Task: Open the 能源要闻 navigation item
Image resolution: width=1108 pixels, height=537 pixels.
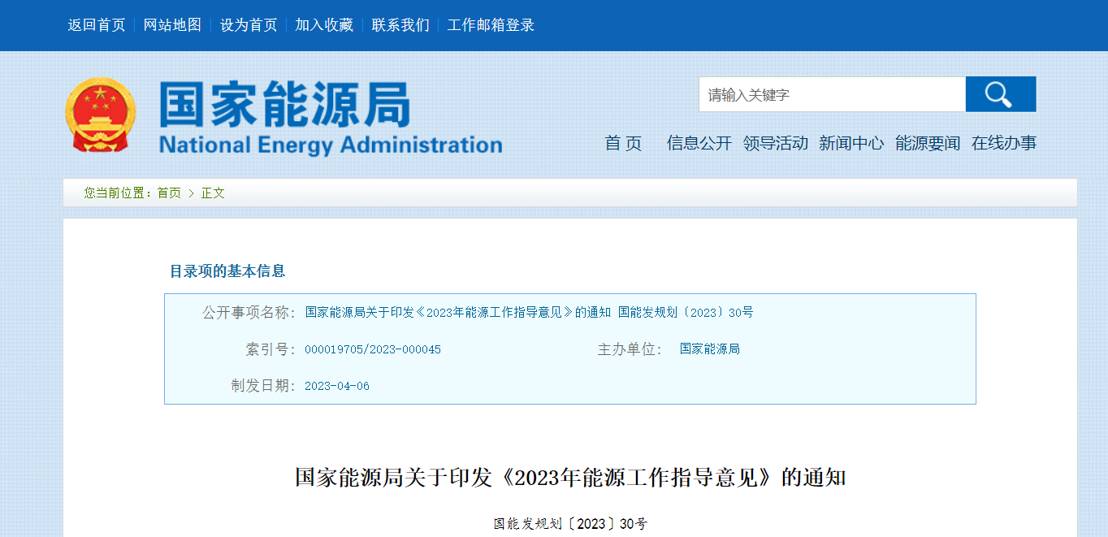Action: [x=928, y=144]
